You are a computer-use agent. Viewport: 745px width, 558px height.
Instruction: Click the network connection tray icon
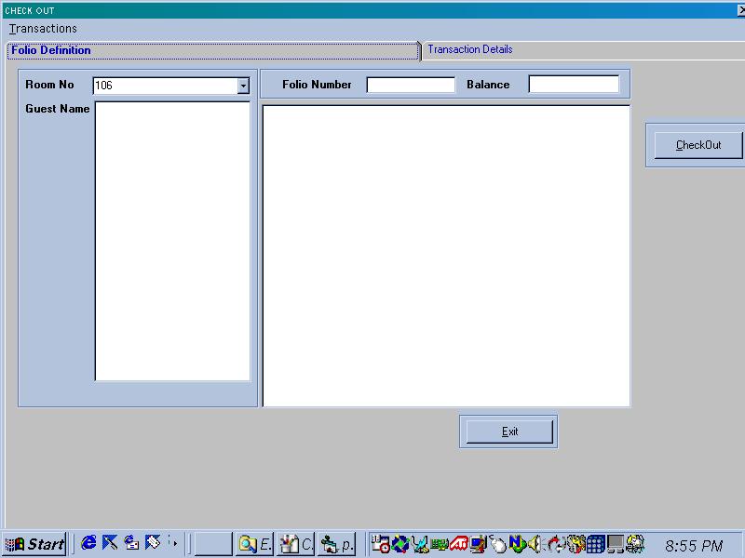coord(420,544)
